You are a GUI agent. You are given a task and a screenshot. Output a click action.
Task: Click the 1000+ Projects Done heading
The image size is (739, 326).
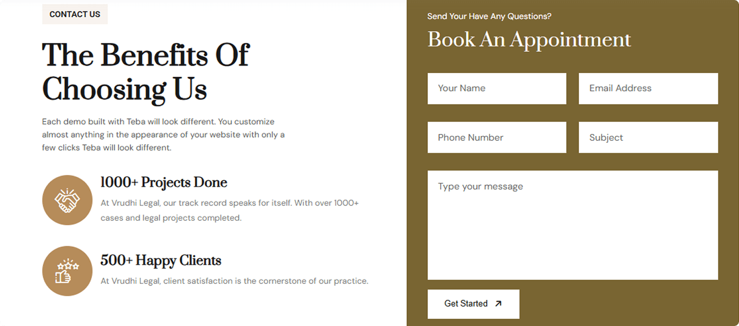pos(164,182)
